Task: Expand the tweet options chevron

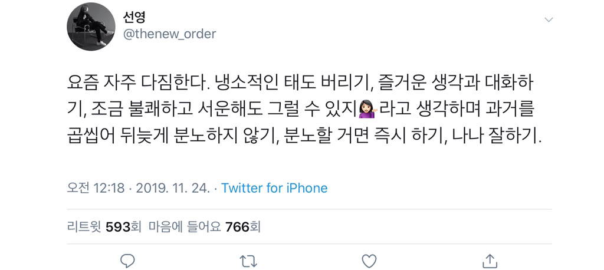Action: click(548, 19)
